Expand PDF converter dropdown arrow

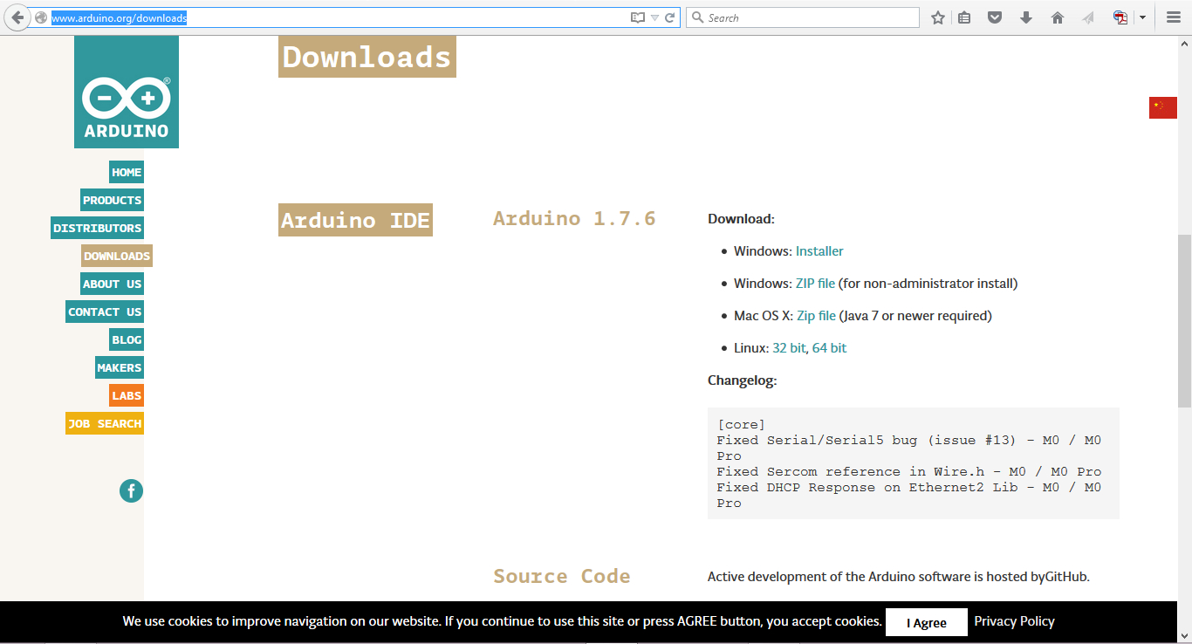(x=1142, y=17)
